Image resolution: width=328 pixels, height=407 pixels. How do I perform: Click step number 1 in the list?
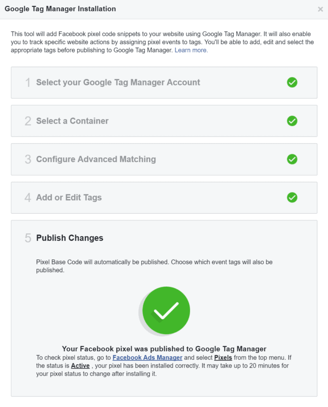tap(28, 83)
